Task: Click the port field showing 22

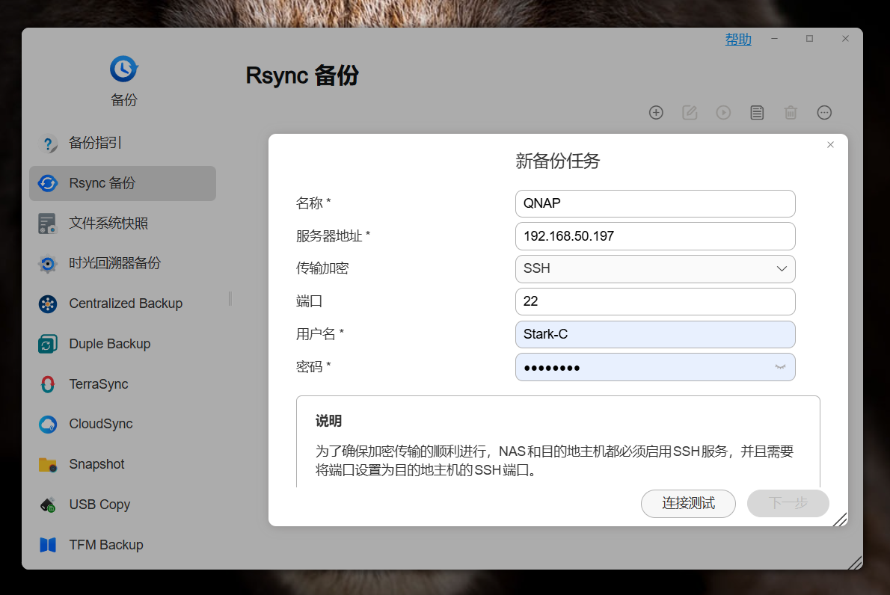Action: point(655,302)
